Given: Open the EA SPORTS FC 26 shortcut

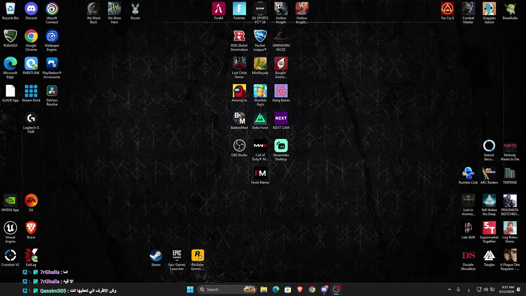Looking at the screenshot, I should tap(260, 13).
